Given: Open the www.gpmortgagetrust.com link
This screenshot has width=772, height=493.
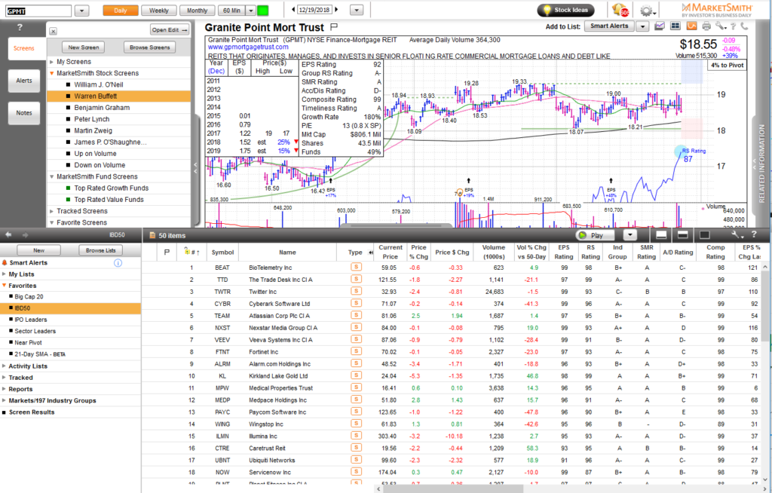Looking at the screenshot, I should 248,47.
